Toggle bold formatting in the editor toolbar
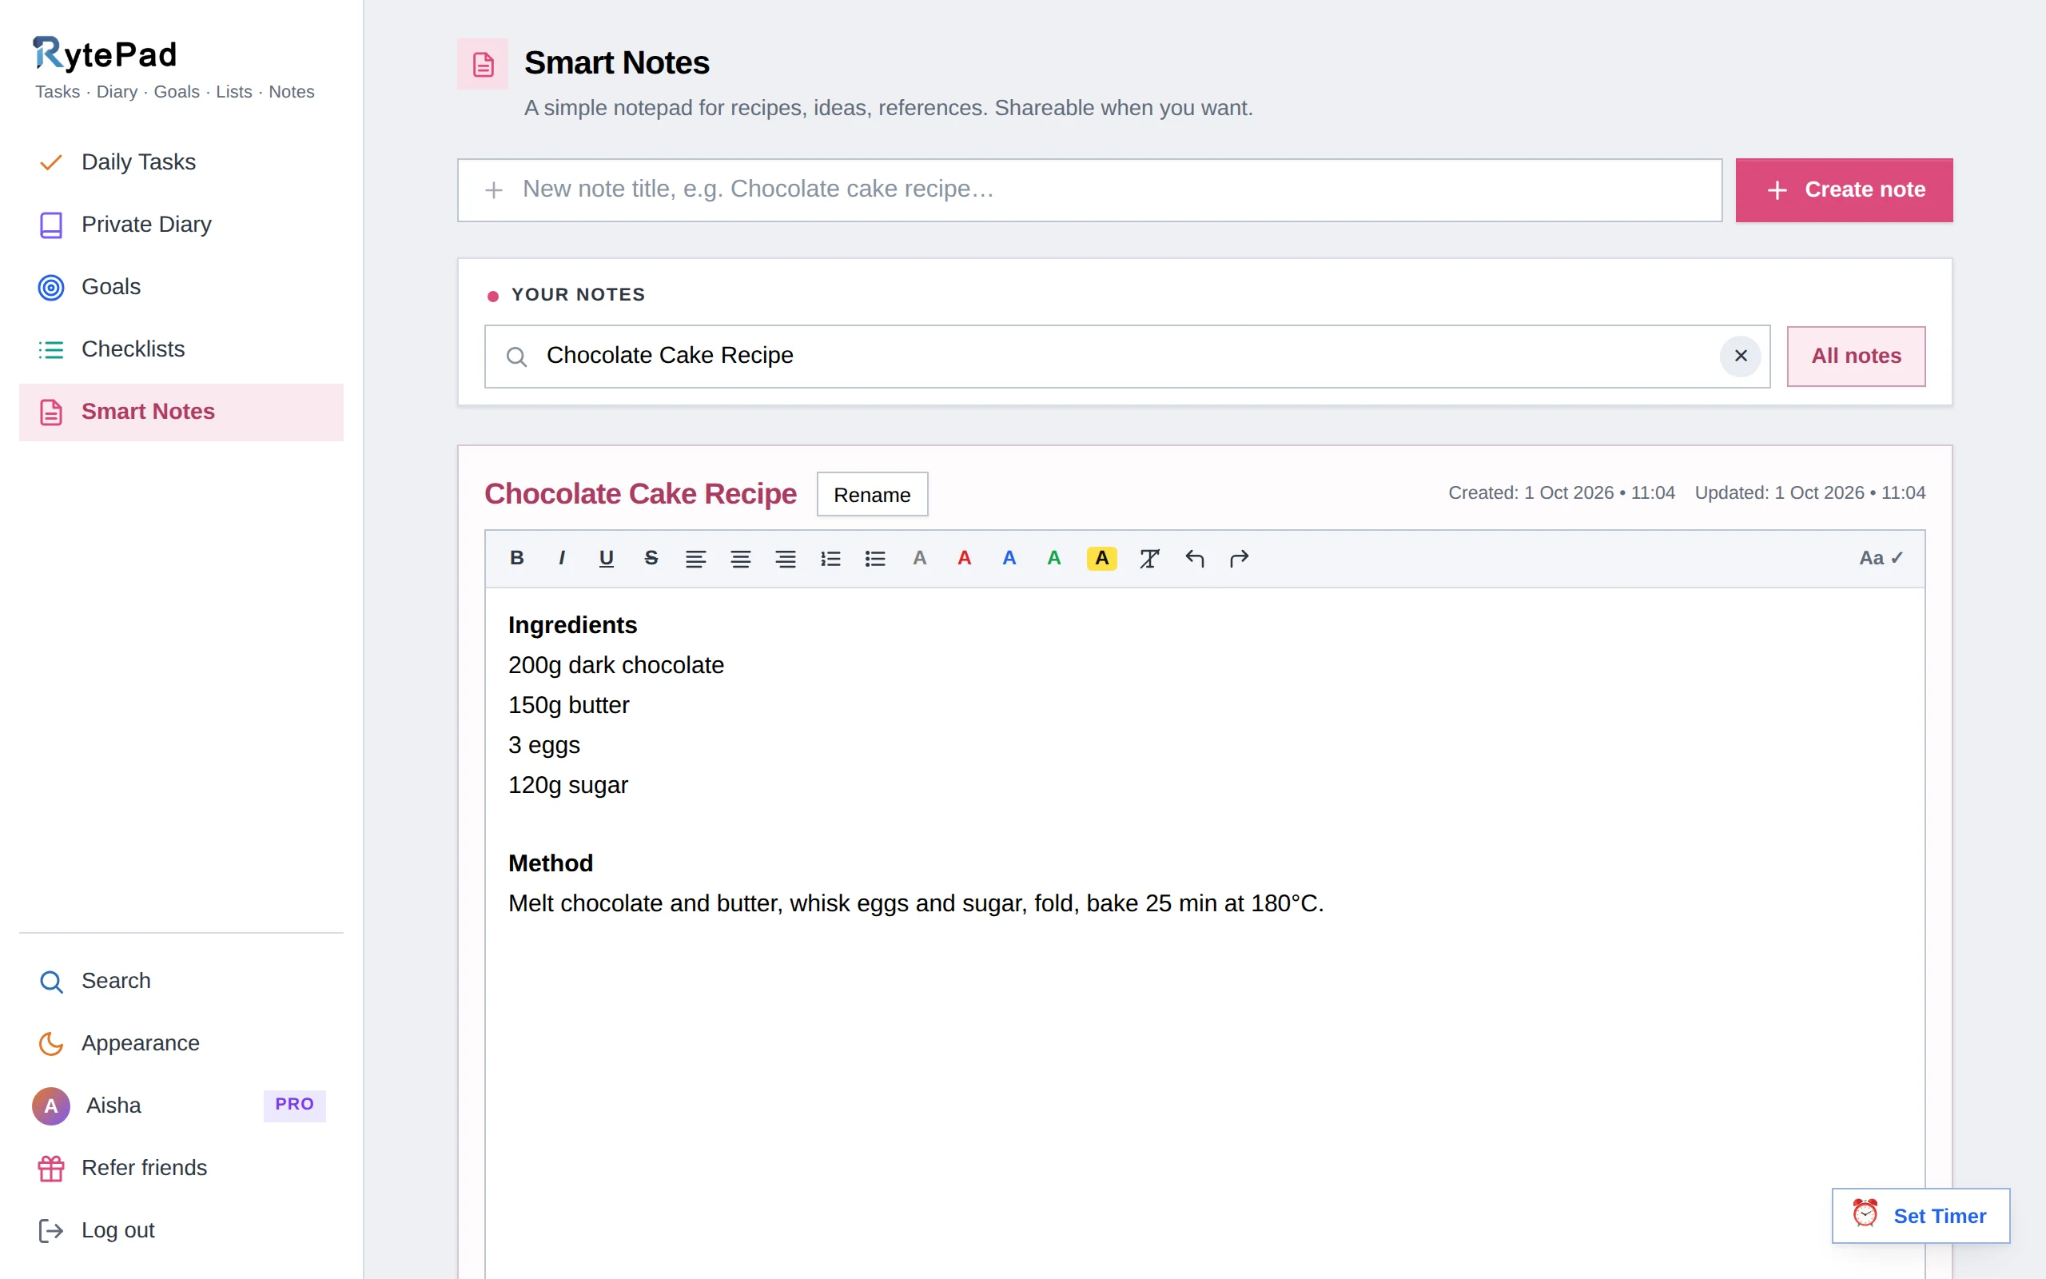 516,558
